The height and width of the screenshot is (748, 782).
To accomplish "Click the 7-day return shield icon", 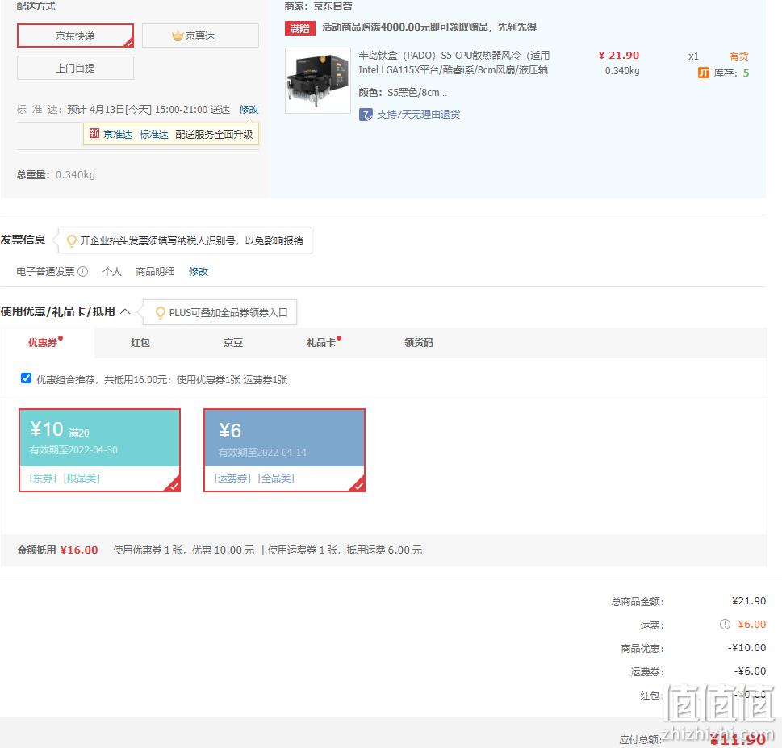I will pyautogui.click(x=366, y=115).
